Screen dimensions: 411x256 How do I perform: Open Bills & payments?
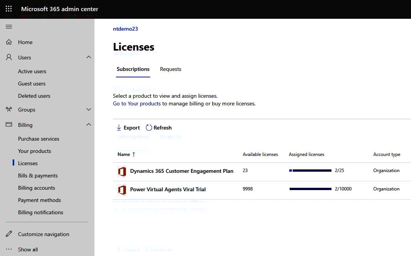(x=38, y=176)
